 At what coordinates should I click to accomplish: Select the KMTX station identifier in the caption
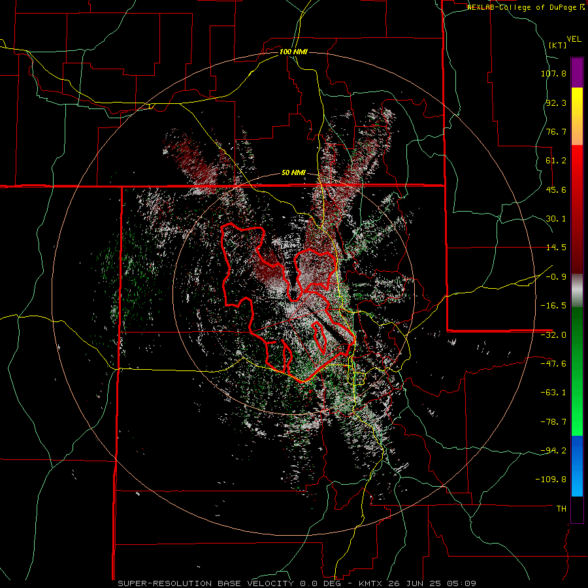[371, 583]
